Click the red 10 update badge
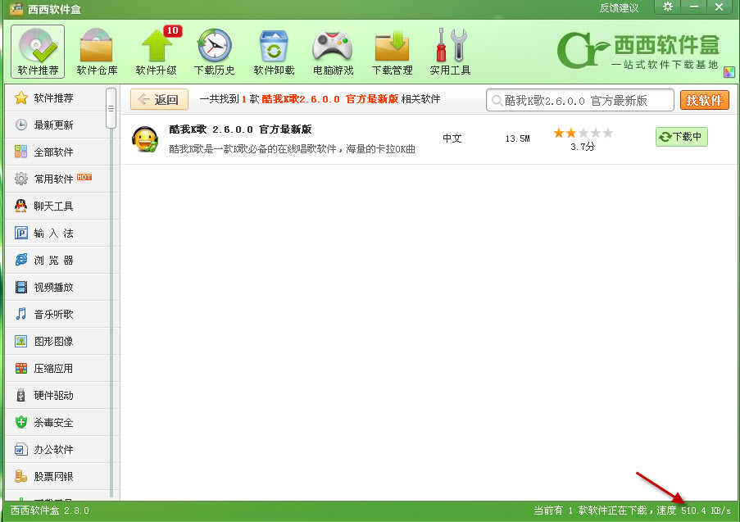This screenshot has width=740, height=522. click(173, 30)
